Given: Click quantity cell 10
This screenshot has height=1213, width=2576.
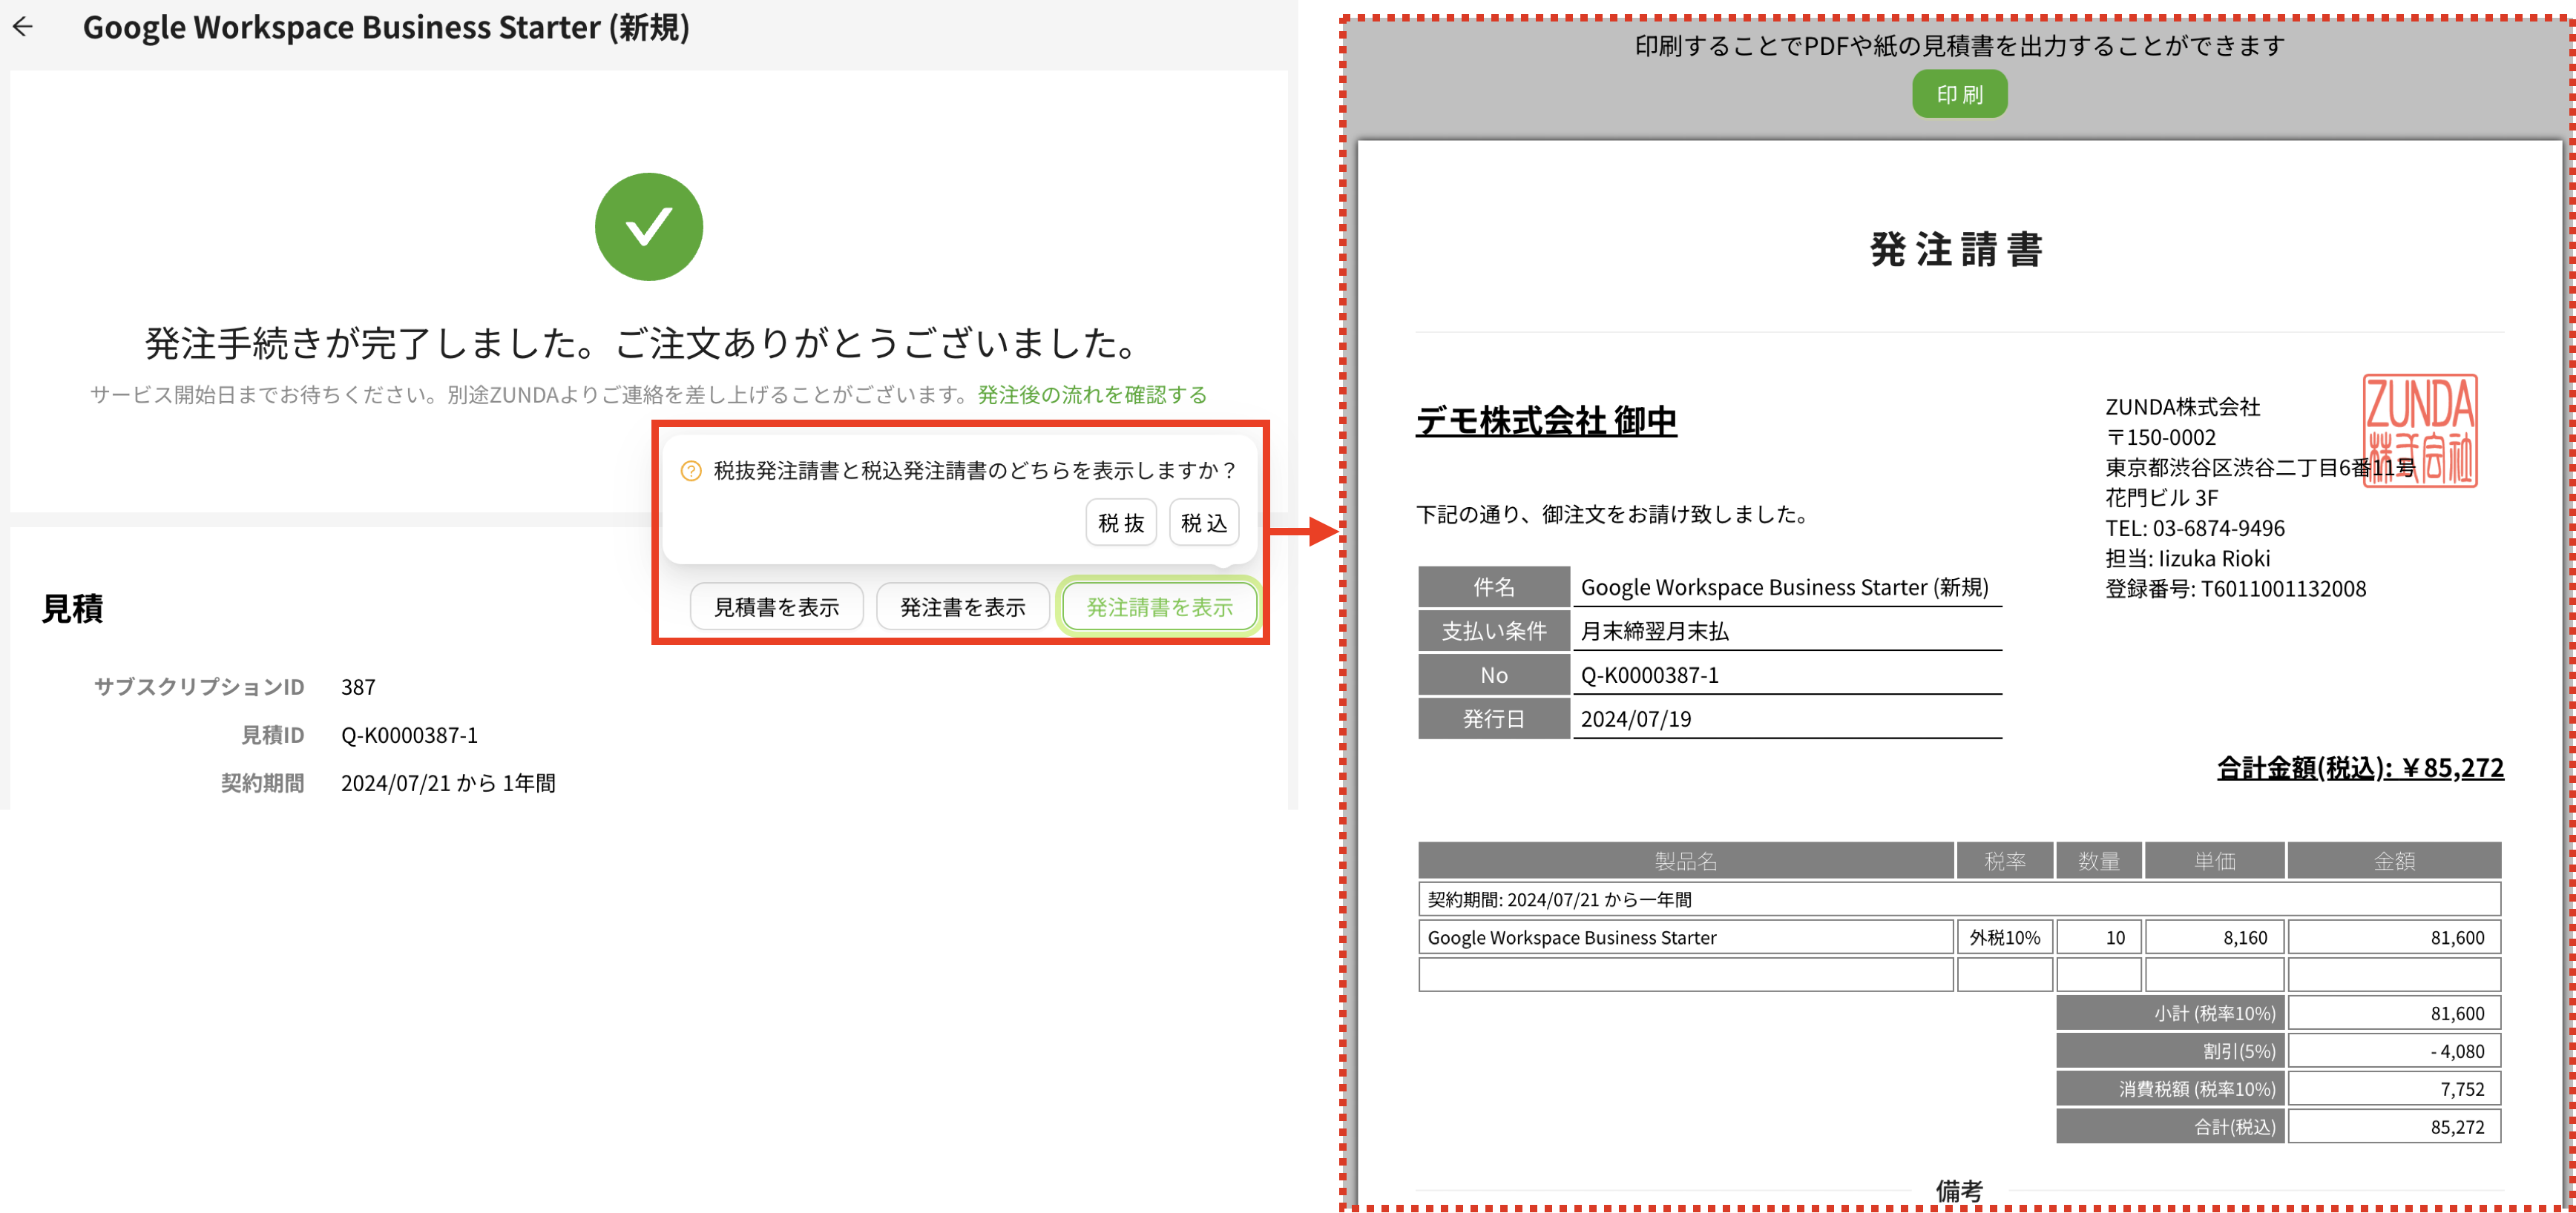Looking at the screenshot, I should 2098,937.
